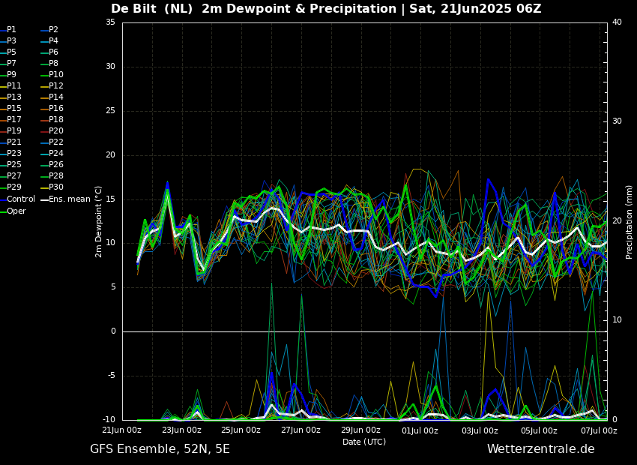Screen dimensions: 637x465
Task: Select the Control run legend entry
Action: pos(21,199)
